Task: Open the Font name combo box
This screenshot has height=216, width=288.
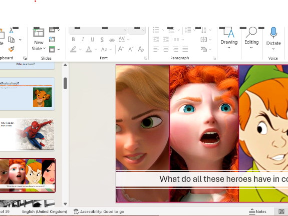Action: point(98,31)
